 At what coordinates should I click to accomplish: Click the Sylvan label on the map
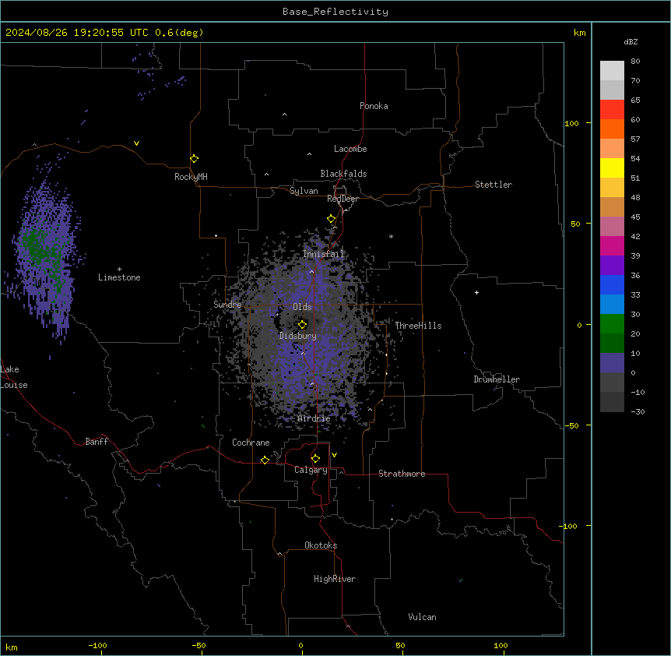coord(304,191)
